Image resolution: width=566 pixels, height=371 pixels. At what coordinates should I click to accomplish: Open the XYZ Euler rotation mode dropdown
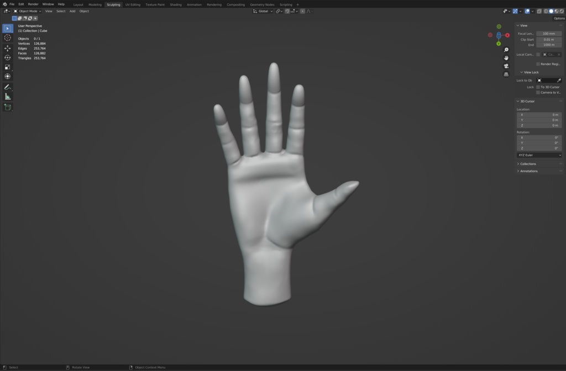click(539, 155)
